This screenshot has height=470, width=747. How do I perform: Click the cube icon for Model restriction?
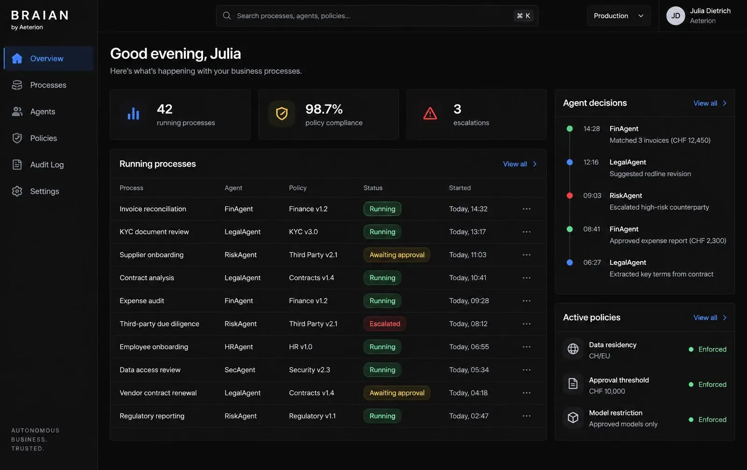(x=573, y=418)
